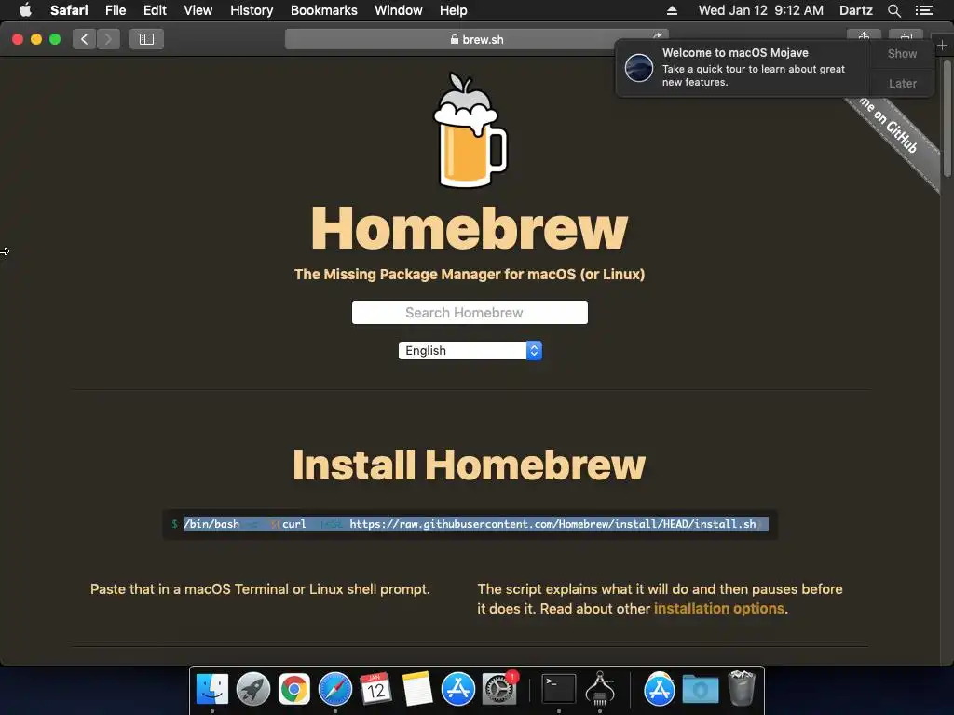Open the Window menu
This screenshot has height=715, width=954.
pos(399,10)
